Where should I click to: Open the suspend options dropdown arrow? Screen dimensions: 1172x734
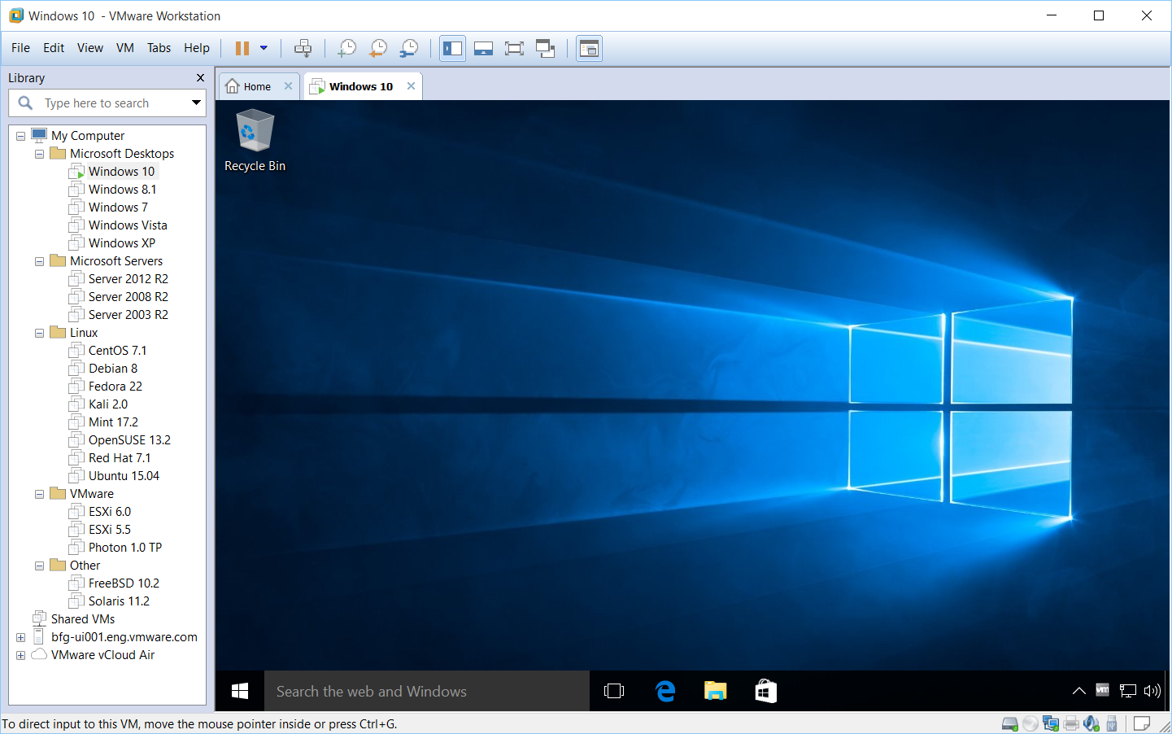[x=263, y=48]
